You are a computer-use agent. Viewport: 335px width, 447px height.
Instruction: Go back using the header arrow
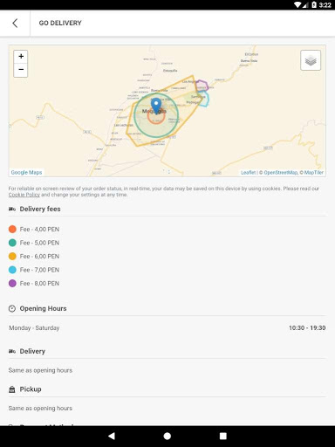click(15, 23)
